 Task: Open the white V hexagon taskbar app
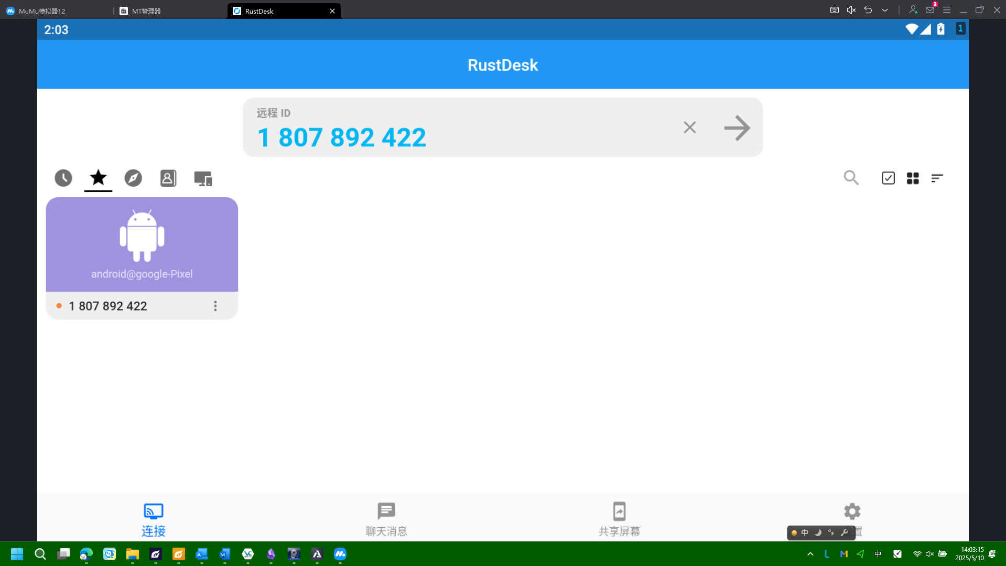click(248, 554)
